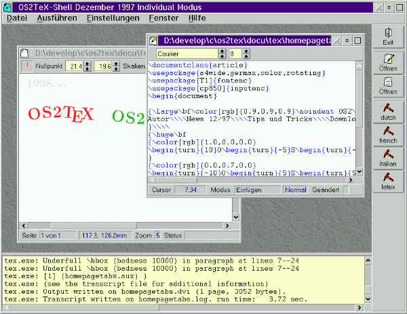
Task: Click the coordinates '117.3, 126.2mm' field
Action: [x=105, y=235]
